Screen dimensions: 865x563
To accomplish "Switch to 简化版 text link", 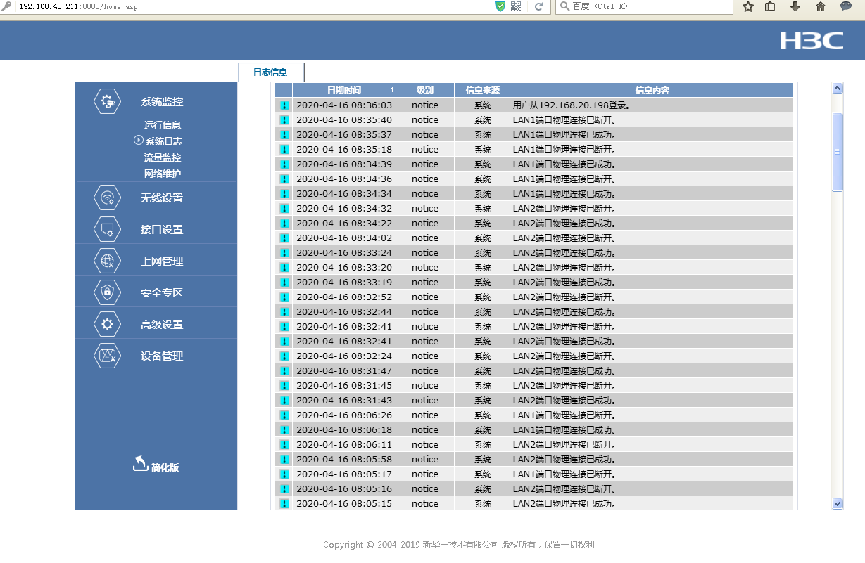I will [165, 467].
